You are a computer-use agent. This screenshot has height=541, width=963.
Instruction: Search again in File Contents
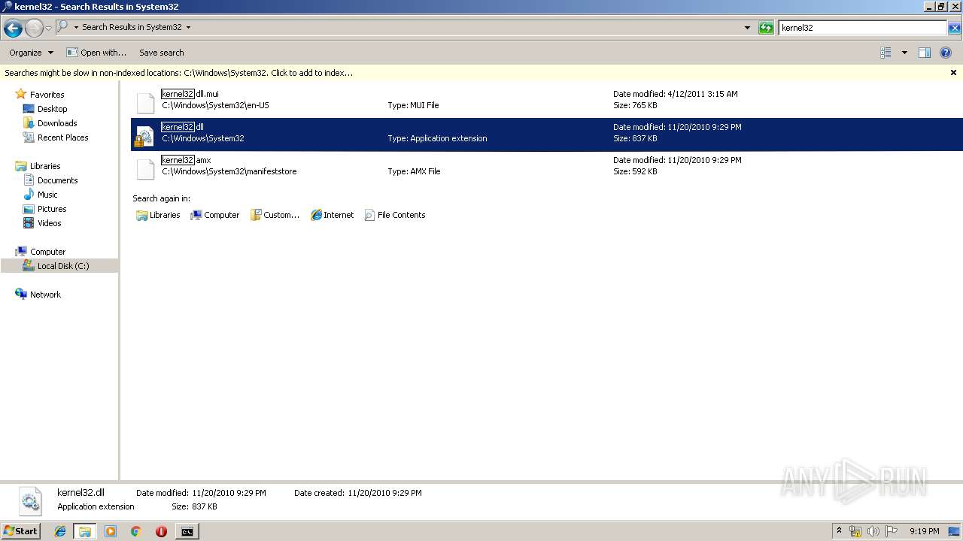coord(395,215)
